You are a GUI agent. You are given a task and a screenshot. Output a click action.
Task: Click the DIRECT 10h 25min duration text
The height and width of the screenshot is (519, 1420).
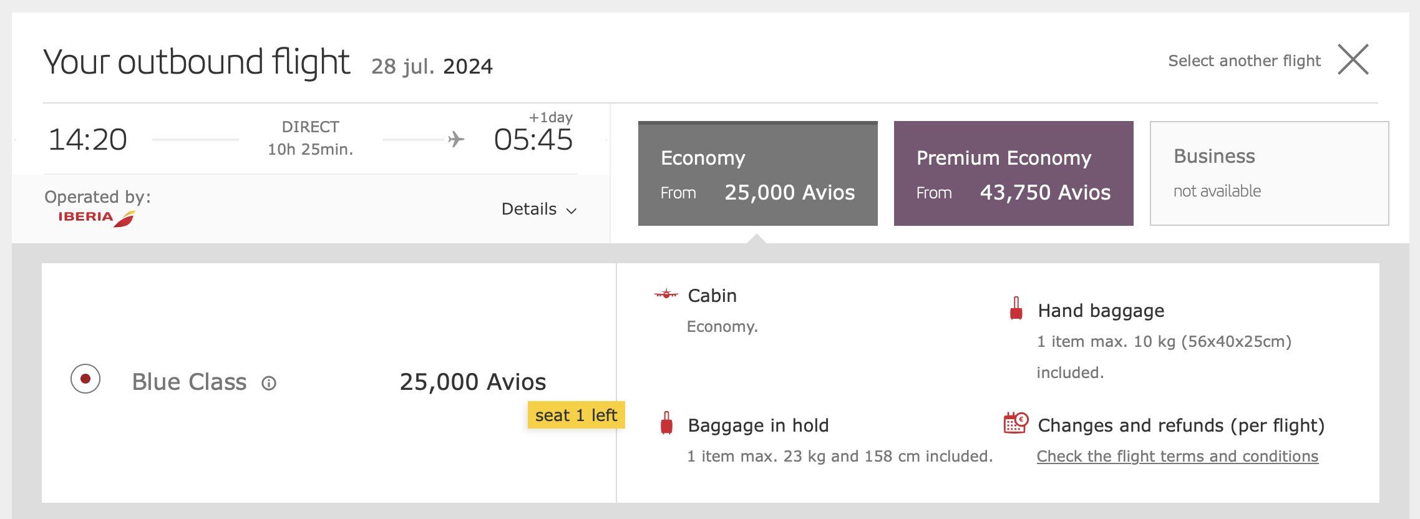tap(310, 138)
